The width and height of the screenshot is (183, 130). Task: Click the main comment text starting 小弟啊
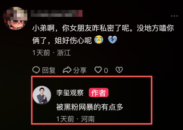click(x=103, y=34)
